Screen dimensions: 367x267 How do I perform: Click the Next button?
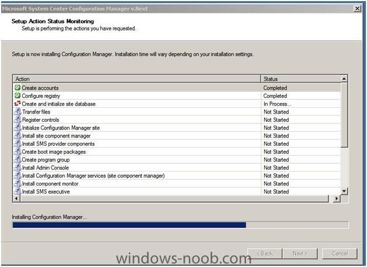pyautogui.click(x=300, y=254)
